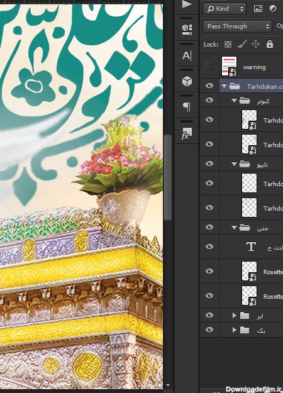
Task: Open the Pass Through blend mode dropdown
Action: coord(237,26)
